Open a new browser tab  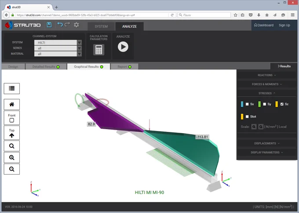[56, 7]
